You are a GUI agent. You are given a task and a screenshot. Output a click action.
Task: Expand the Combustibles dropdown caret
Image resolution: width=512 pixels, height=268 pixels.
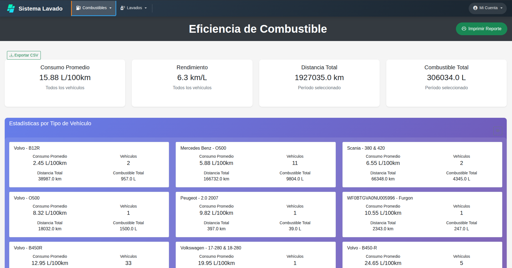(x=111, y=8)
